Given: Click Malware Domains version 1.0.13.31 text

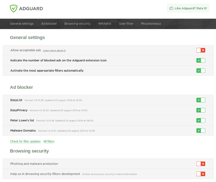Looking at the screenshot, I should point(67,131).
